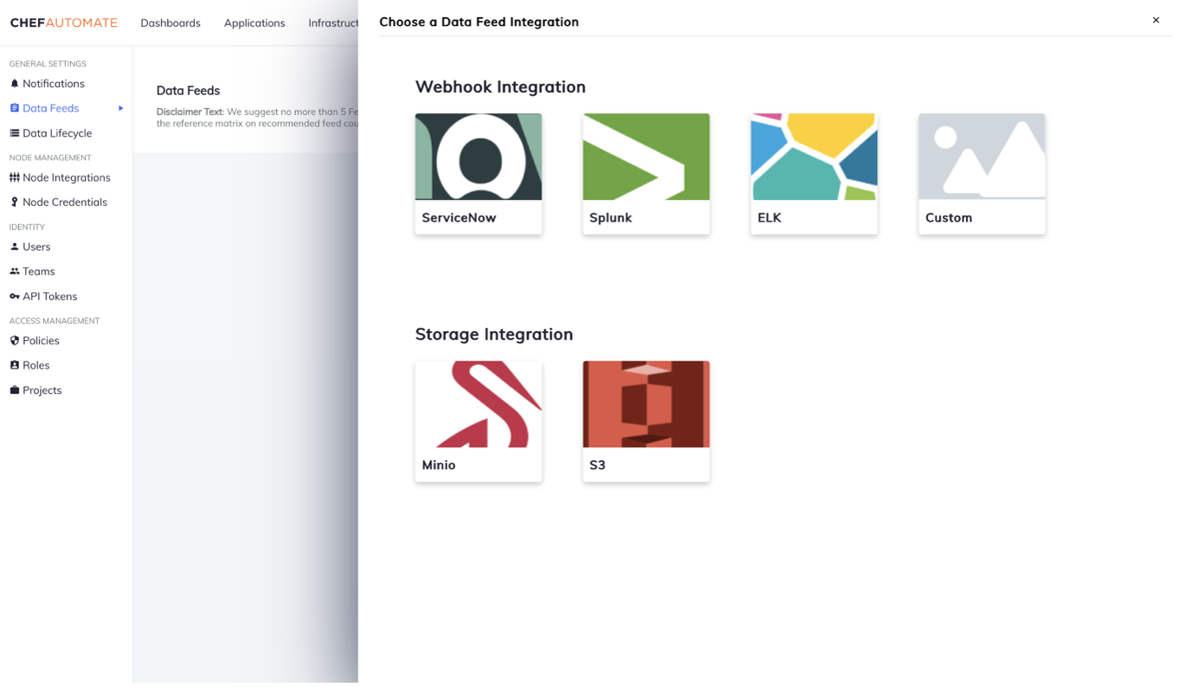1198x687 pixels.
Task: Open Data Lifecycle settings
Action: (57, 133)
